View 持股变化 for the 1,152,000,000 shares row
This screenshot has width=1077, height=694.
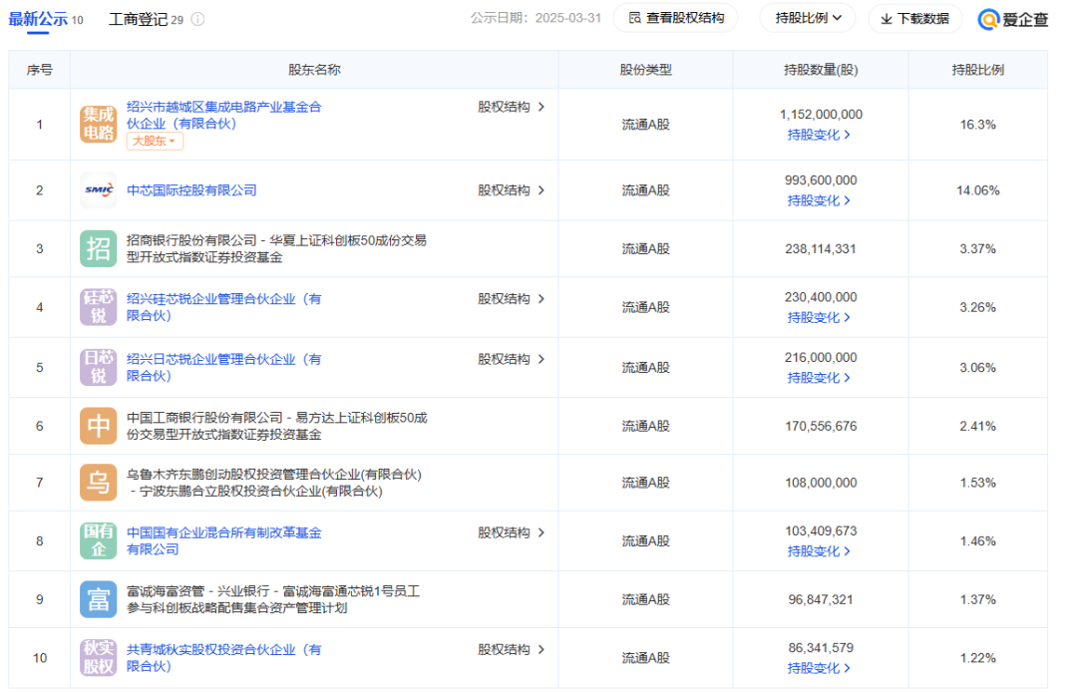coord(819,135)
